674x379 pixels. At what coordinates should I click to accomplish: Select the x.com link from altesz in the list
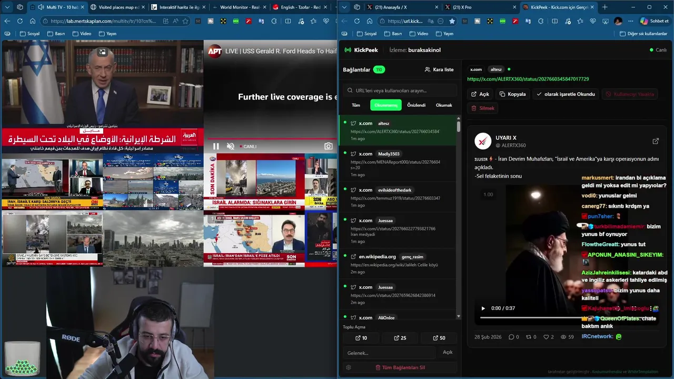397,130
